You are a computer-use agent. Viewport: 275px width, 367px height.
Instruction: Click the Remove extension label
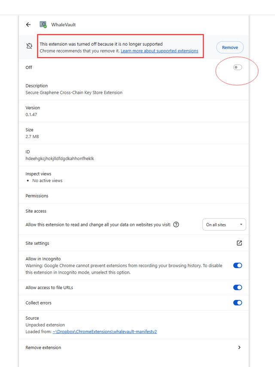43,347
